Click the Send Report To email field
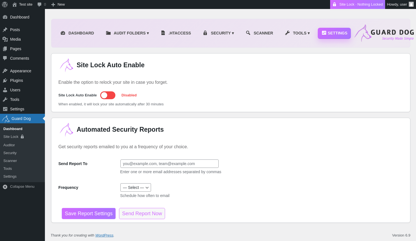The width and height of the screenshot is (416, 241). [x=169, y=164]
